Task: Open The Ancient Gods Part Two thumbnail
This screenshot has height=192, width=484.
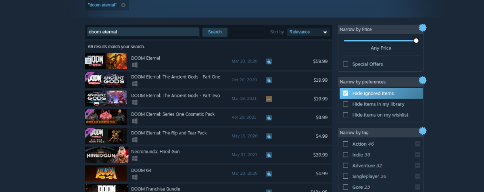Action: [x=106, y=99]
